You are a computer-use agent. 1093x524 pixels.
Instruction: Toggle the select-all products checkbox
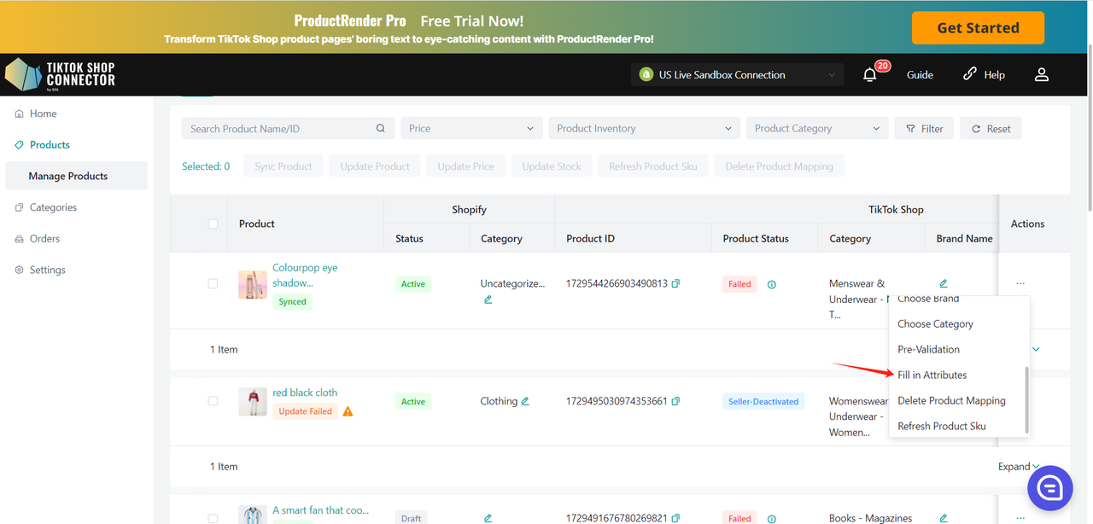click(x=213, y=224)
